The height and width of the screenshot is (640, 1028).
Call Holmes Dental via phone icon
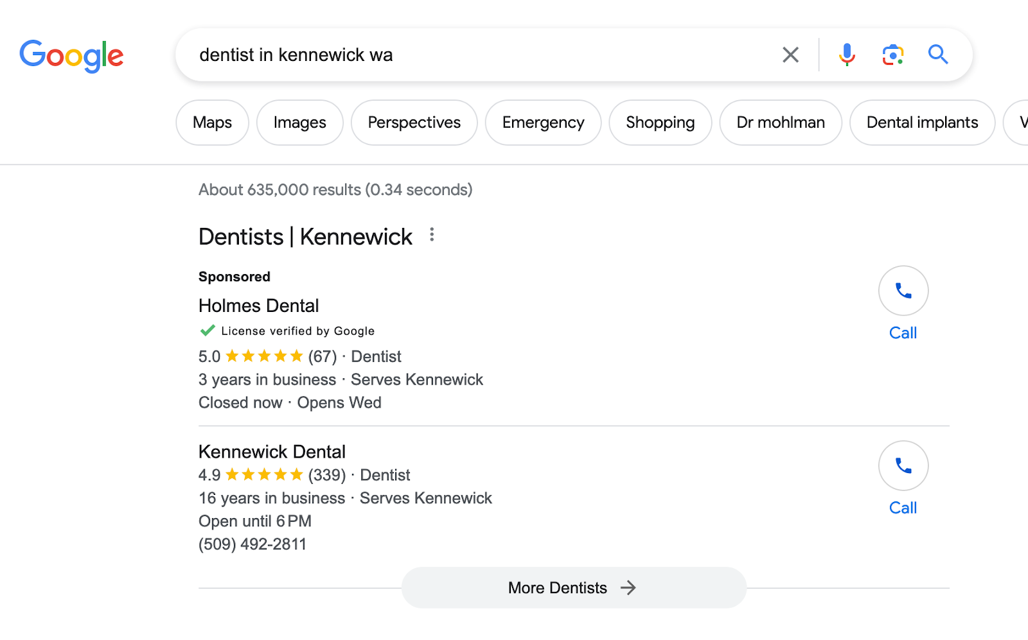903,291
